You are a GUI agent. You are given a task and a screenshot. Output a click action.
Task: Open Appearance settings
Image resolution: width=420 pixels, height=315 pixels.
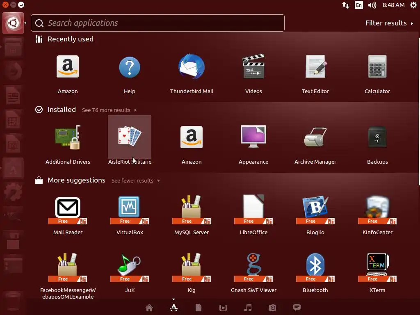click(253, 136)
